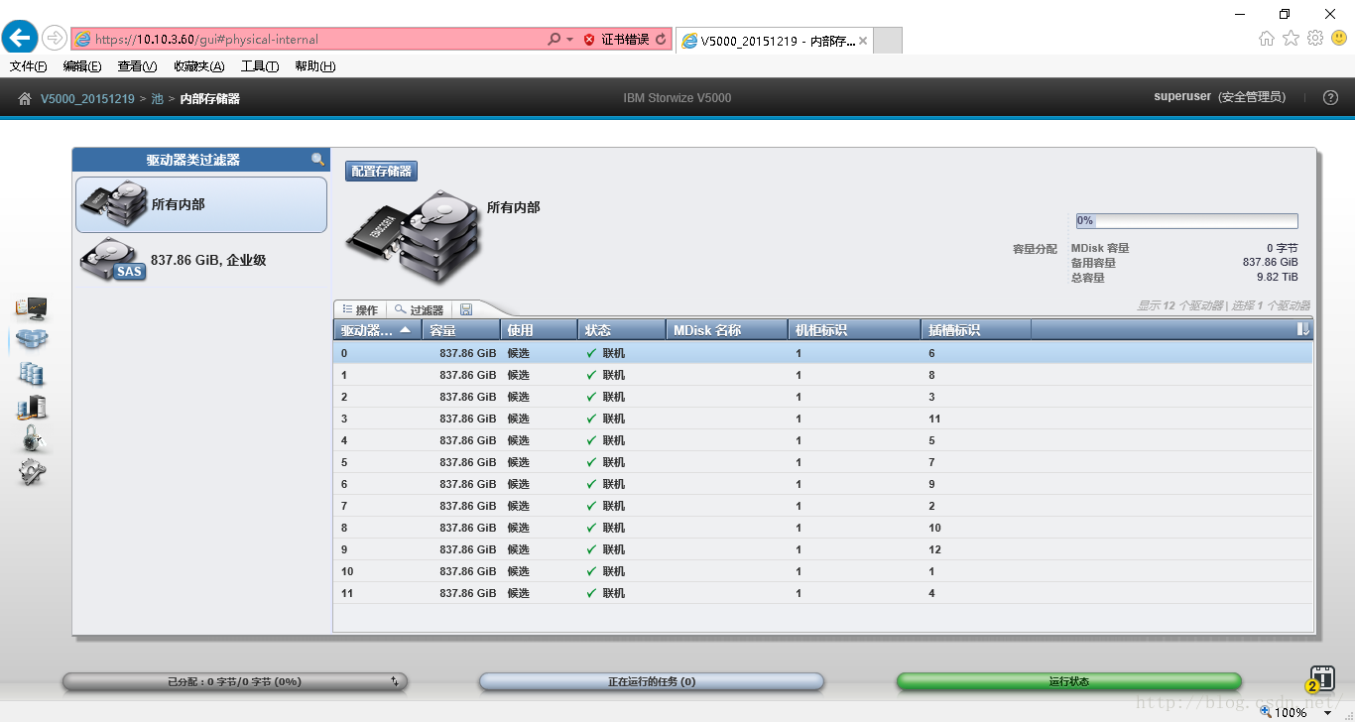Open the 工具(T) menu
1355x722 pixels.
tap(260, 66)
